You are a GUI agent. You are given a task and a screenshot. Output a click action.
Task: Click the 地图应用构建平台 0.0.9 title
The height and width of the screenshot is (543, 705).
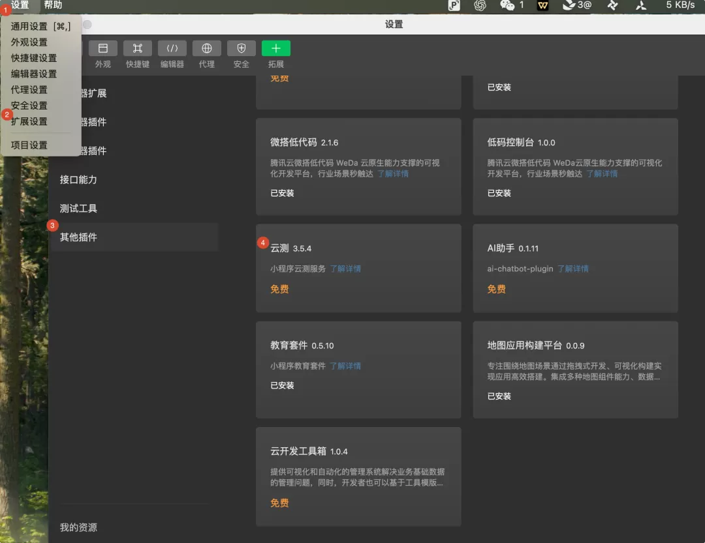click(x=536, y=345)
